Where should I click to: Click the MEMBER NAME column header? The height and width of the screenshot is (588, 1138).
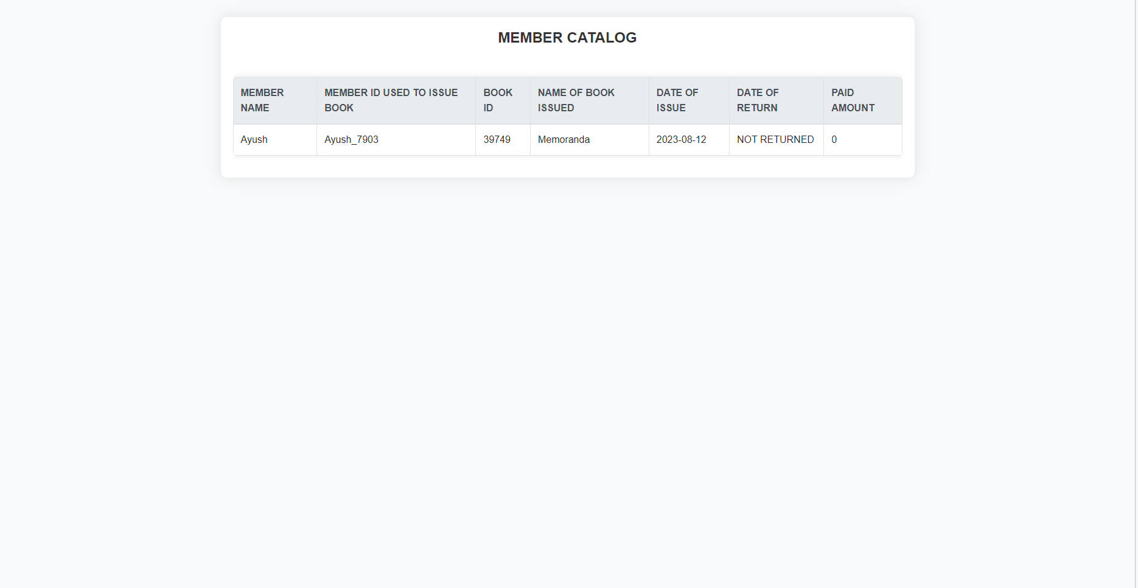(x=262, y=100)
